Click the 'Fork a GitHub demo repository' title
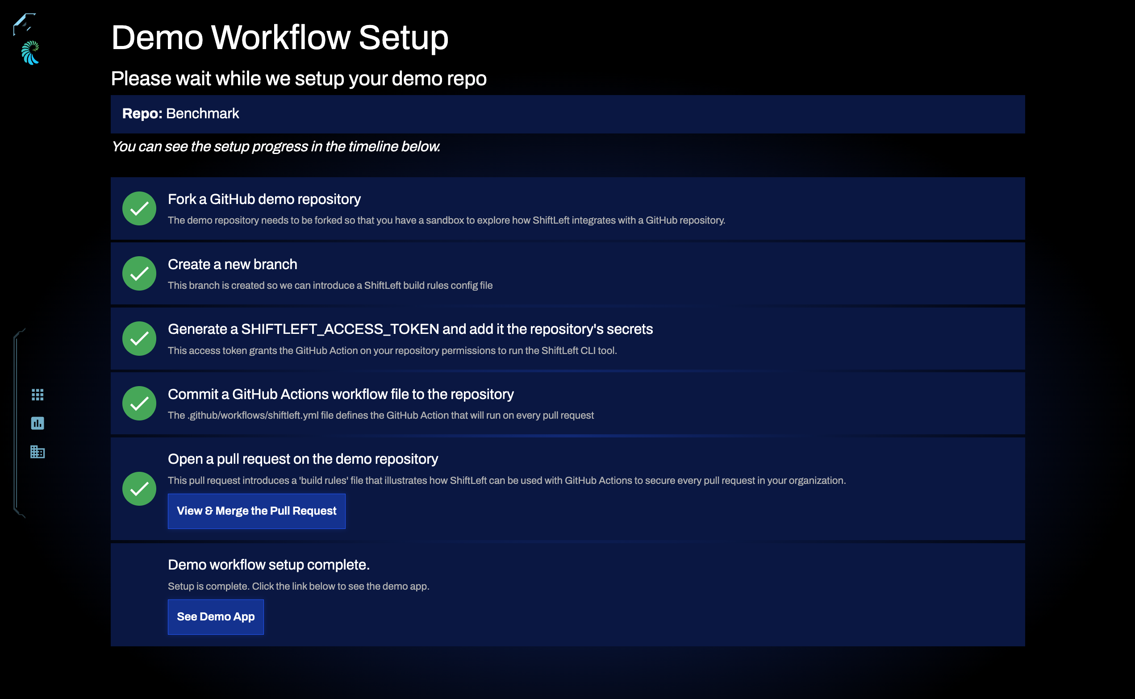 (264, 199)
